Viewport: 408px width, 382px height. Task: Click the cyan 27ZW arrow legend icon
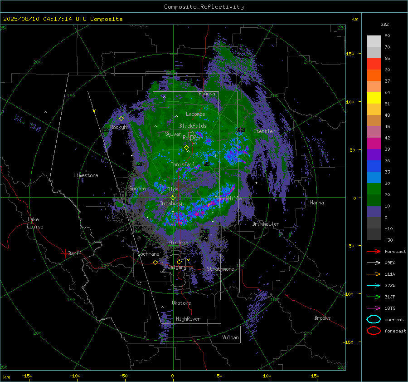pos(374,285)
